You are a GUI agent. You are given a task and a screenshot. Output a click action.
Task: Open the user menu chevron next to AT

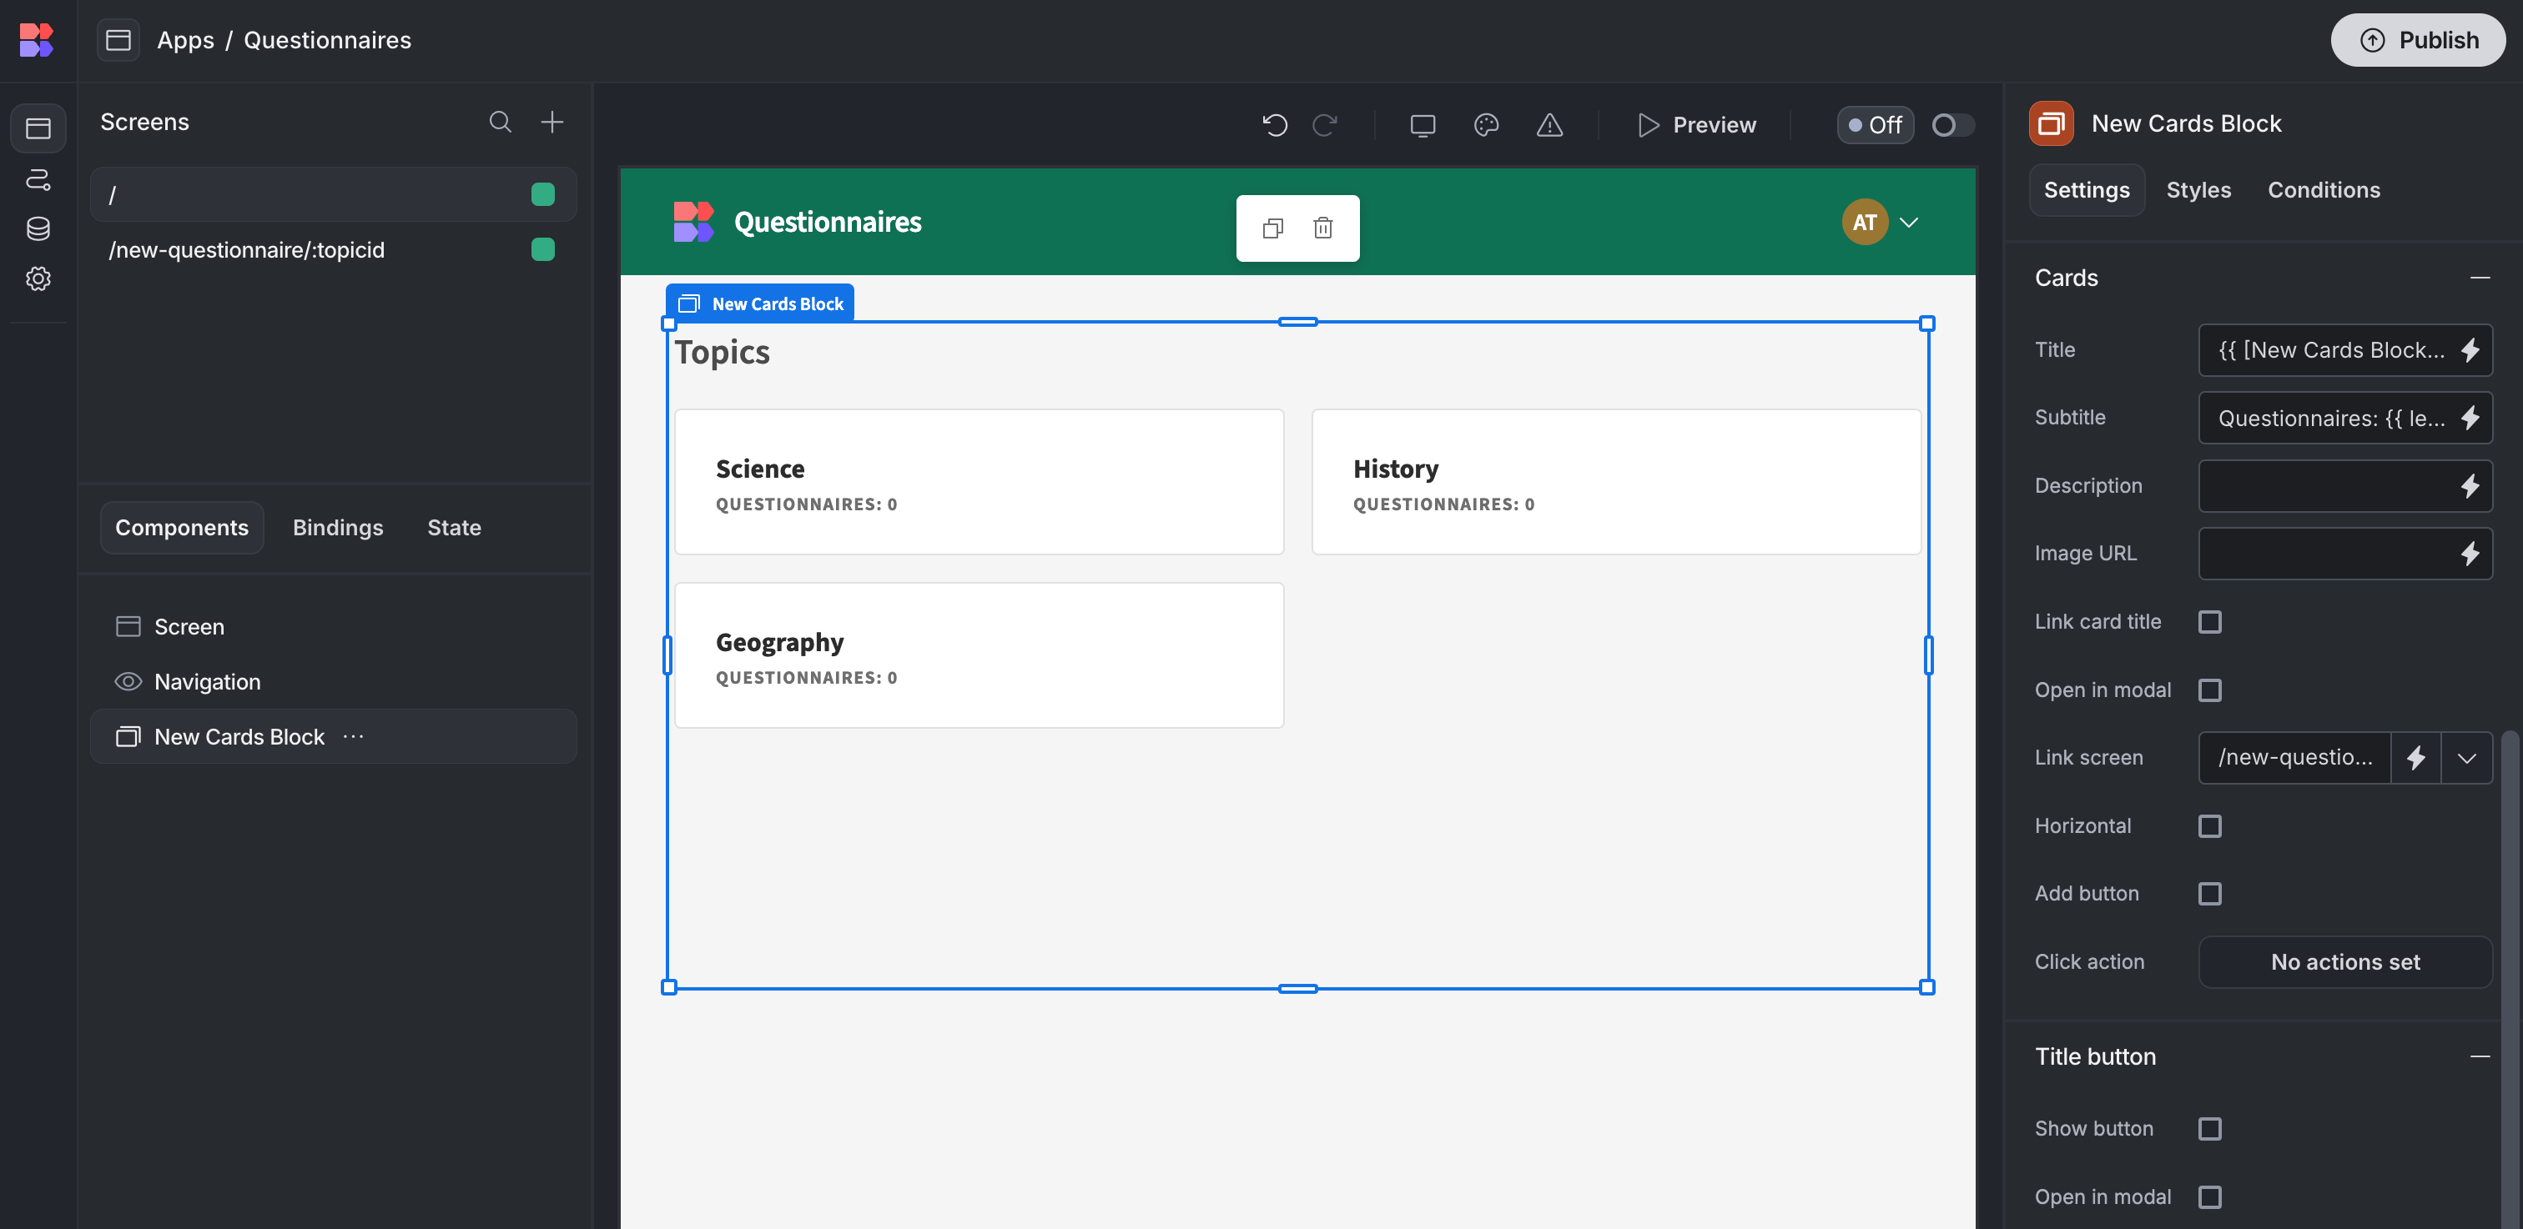(1908, 222)
